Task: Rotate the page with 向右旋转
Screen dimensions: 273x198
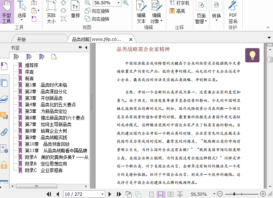Action: (97, 19)
